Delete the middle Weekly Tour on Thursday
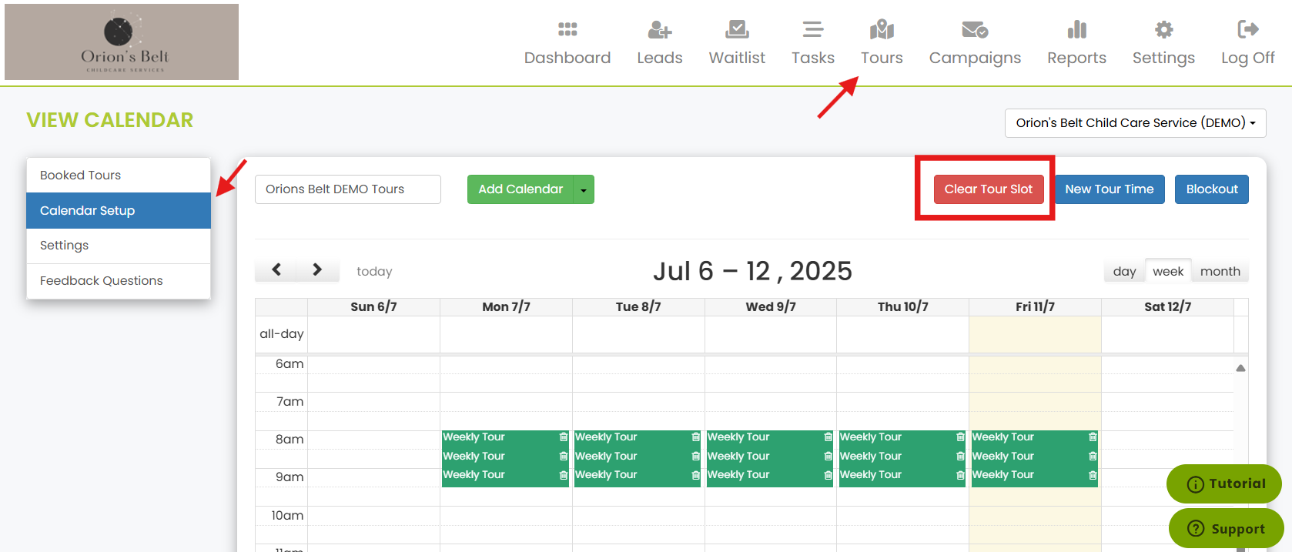 coord(960,457)
